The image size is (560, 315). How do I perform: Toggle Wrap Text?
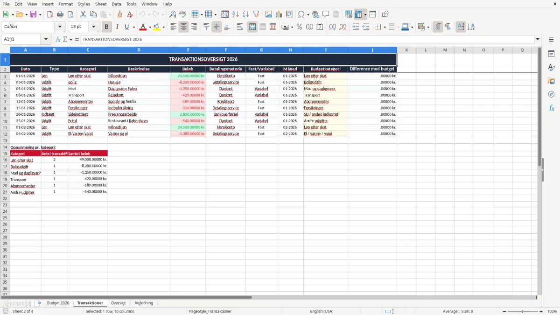pos(240,27)
